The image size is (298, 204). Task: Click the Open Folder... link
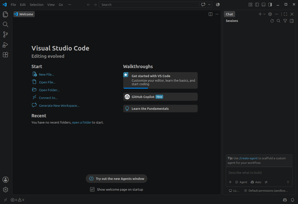point(49,90)
